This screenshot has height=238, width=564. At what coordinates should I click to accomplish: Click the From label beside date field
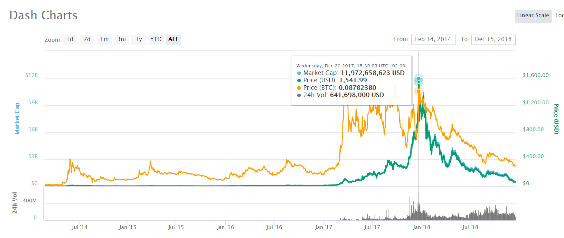click(401, 39)
